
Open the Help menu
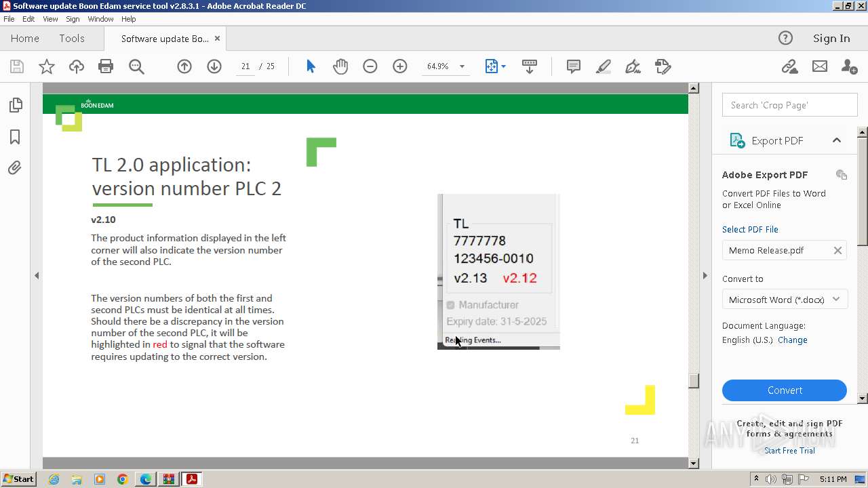pos(129,19)
